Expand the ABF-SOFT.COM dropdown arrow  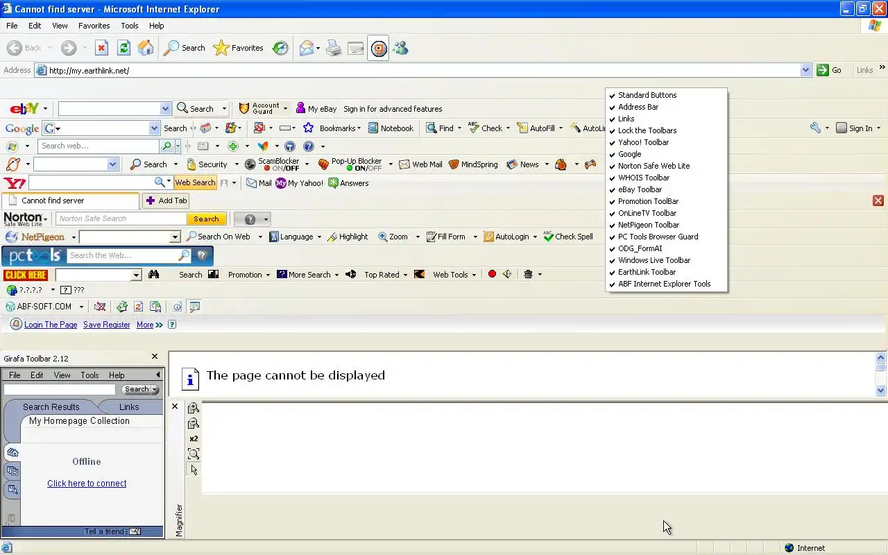[x=81, y=307]
